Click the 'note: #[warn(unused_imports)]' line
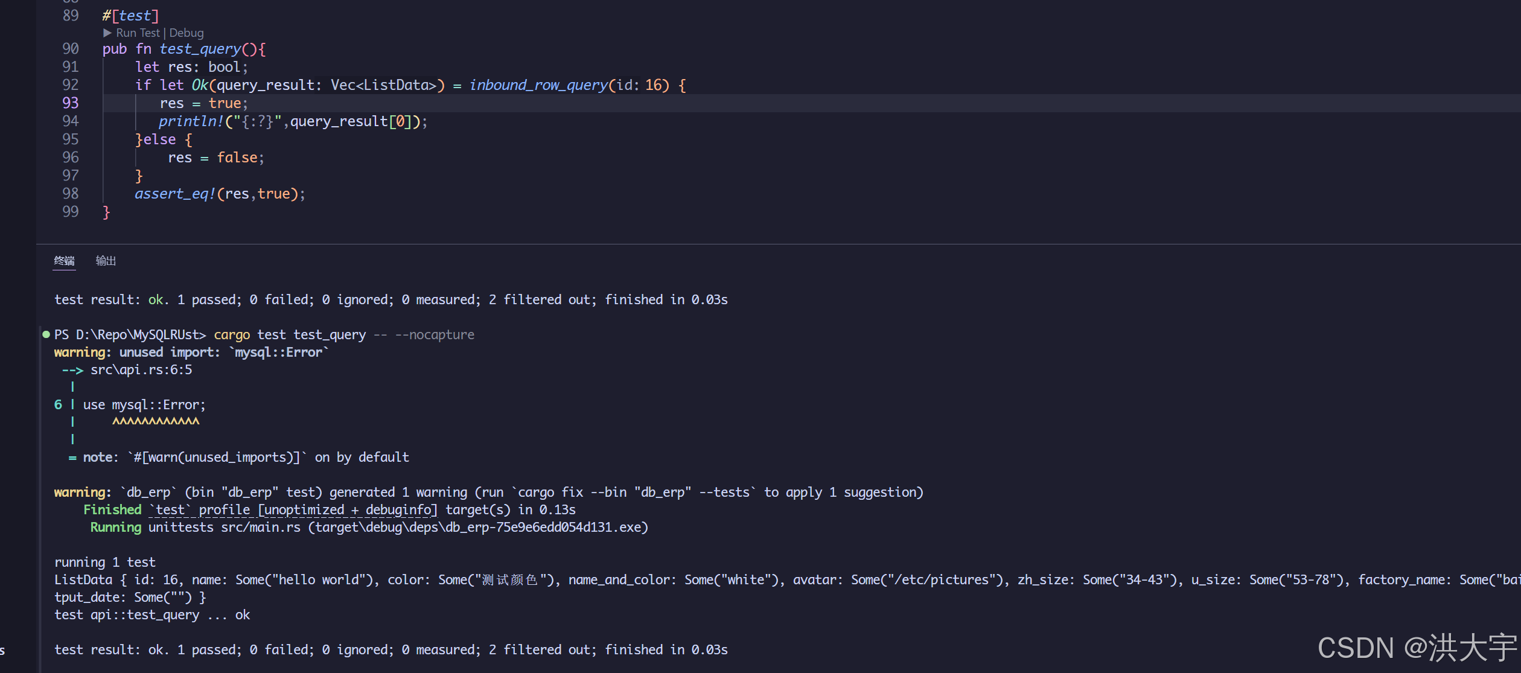The image size is (1521, 673). tap(239, 458)
